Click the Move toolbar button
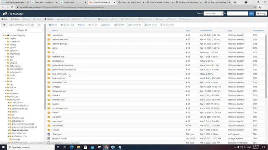The height and width of the screenshot is (150, 268). 37,19
